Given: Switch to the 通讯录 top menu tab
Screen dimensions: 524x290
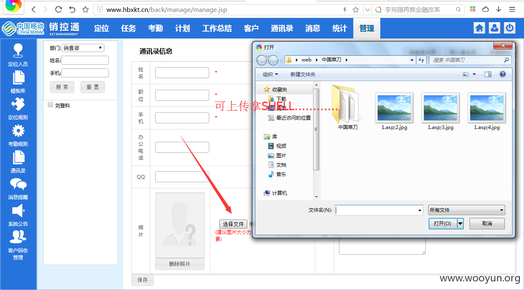Looking at the screenshot, I should (x=282, y=28).
